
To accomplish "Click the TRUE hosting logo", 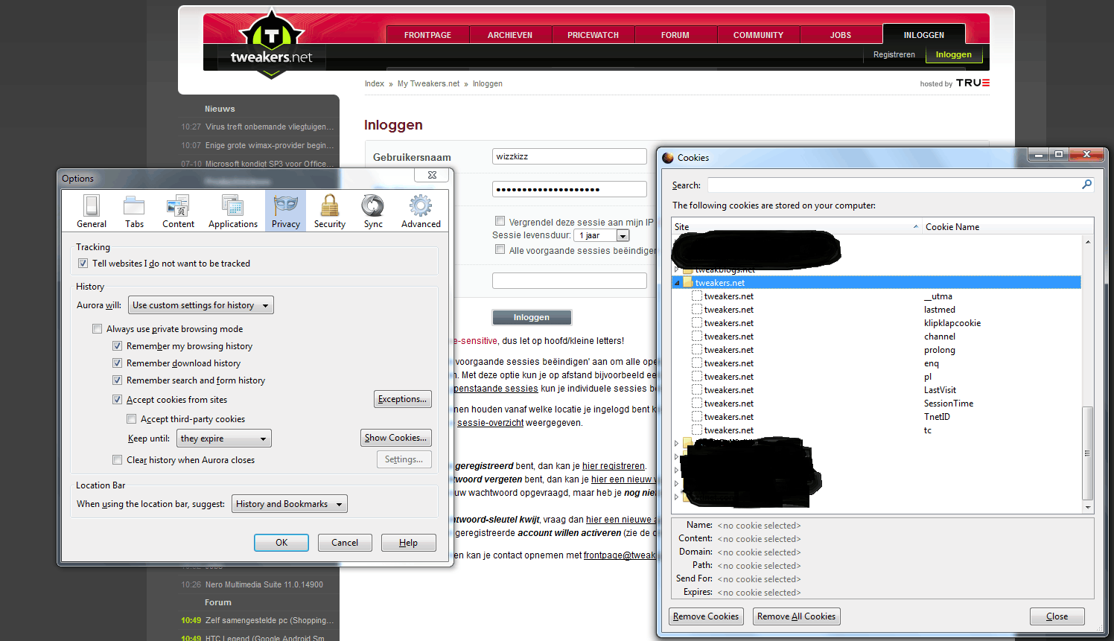I will pos(973,83).
